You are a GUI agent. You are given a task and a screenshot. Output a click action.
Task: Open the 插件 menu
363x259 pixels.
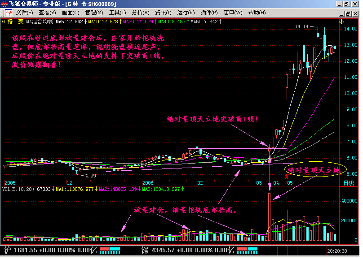click(x=209, y=12)
